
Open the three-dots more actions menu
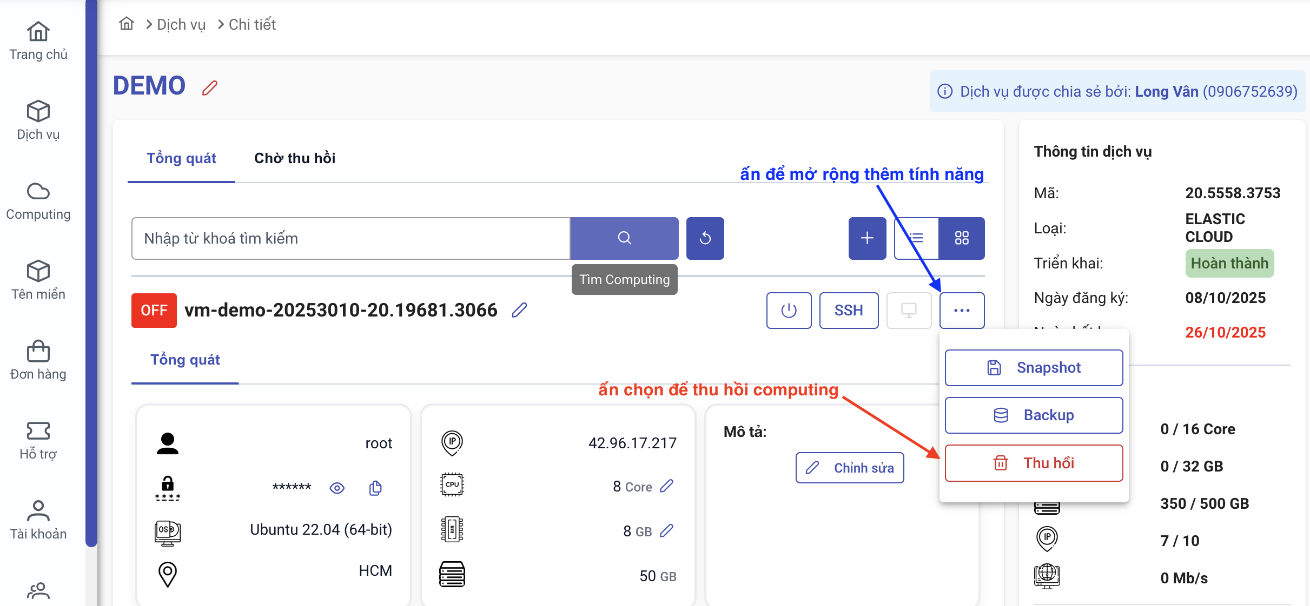tap(962, 311)
